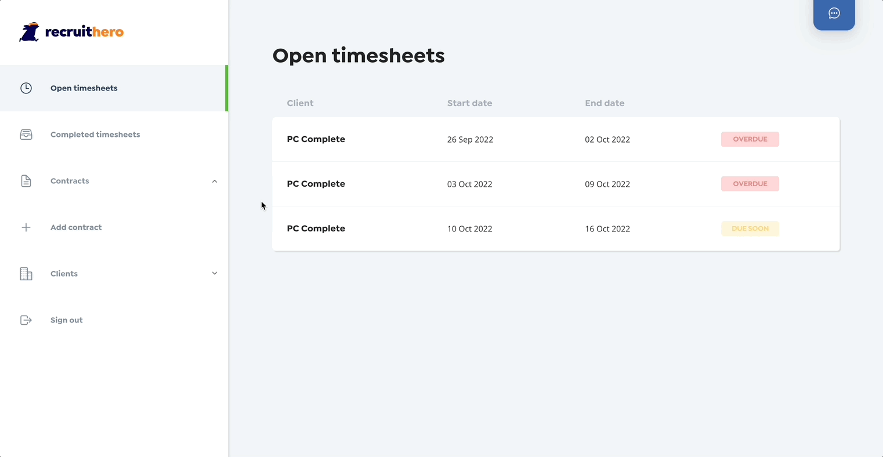Screen dimensions: 883x457
Task: Select the Contracts menu label
Action: click(70, 181)
